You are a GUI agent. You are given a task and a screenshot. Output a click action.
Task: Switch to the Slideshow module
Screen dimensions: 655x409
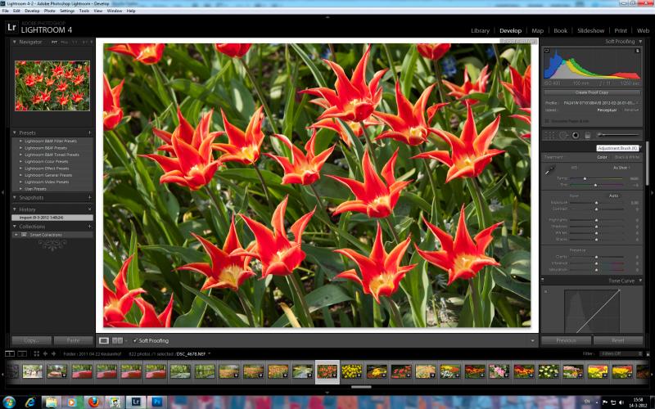(x=590, y=30)
